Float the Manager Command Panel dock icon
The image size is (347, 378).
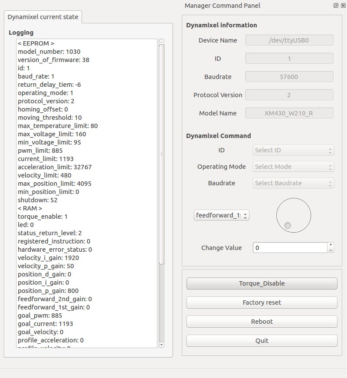click(336, 5)
